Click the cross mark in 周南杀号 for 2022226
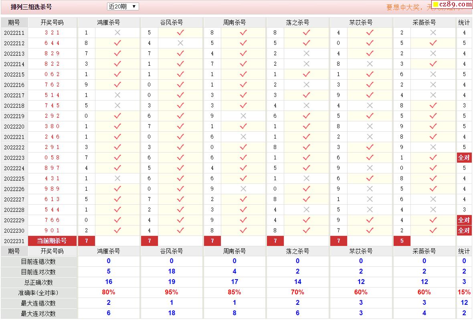Viewport: 473px width, 320px height. click(243, 189)
